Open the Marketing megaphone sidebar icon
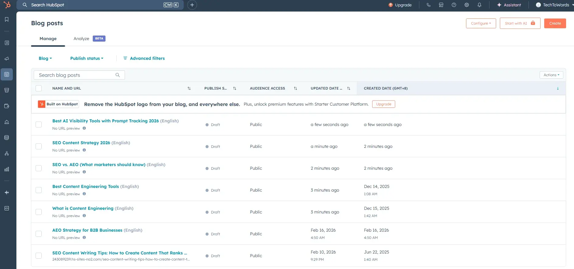 (7, 59)
